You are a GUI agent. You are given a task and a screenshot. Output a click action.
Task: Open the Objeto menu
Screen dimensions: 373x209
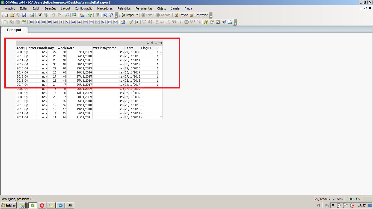tap(161, 8)
